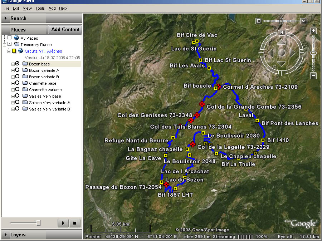Toggle the My Places checkbox
Screen dimensions: 322x241
point(9,38)
